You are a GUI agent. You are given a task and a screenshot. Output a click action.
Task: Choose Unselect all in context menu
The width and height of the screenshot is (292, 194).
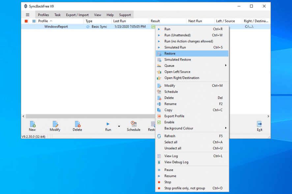coord(192,148)
